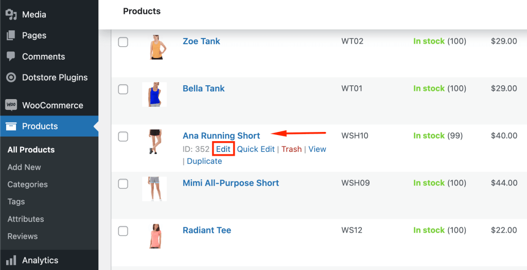Viewport: 527px width, 270px height.
Task: Check the Radiant Tee row checkbox
Action: [123, 231]
